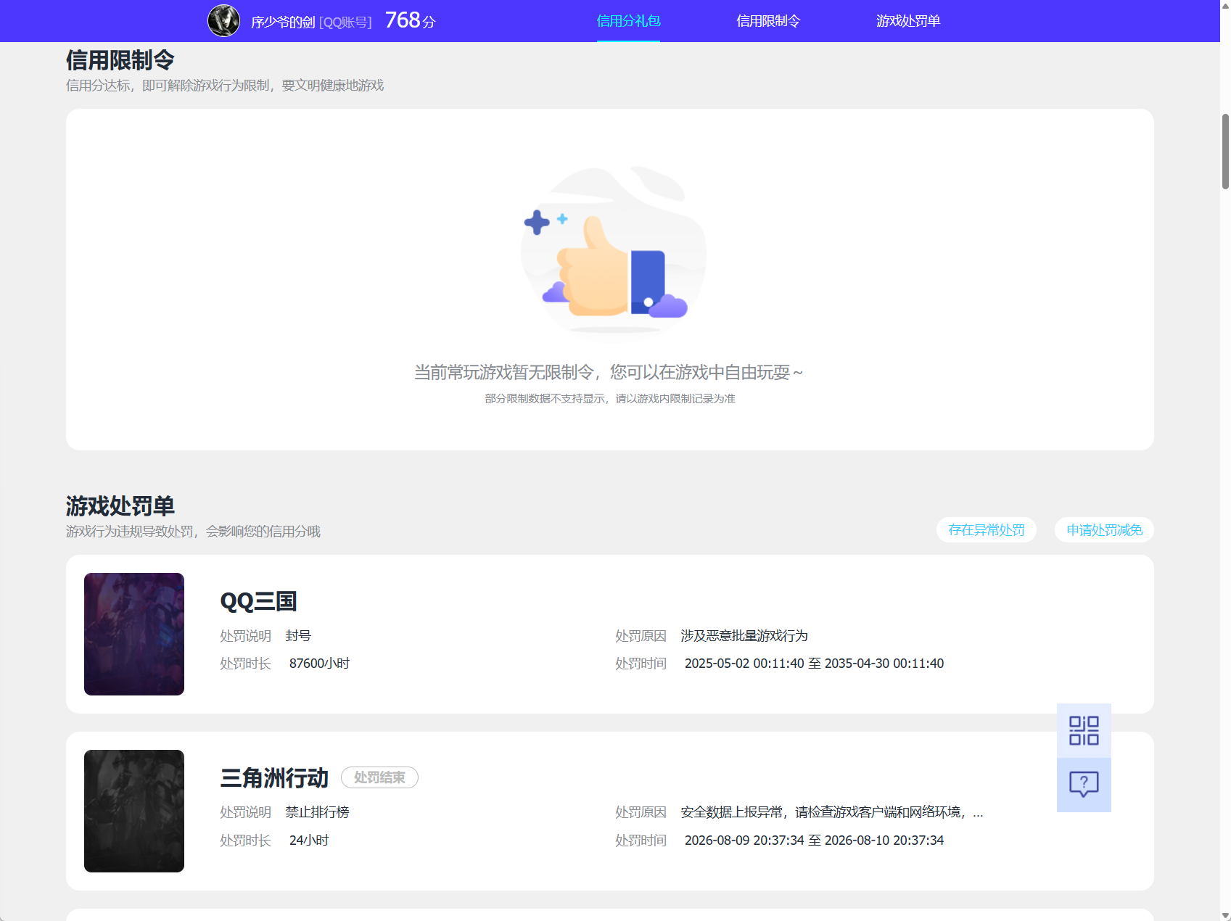Click the 涉及恶意批量游戏行为 reason text
The width and height of the screenshot is (1231, 921).
pos(744,636)
